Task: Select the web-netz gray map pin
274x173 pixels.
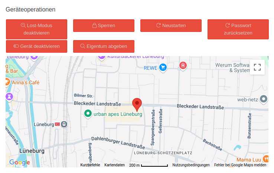Action: point(263,99)
